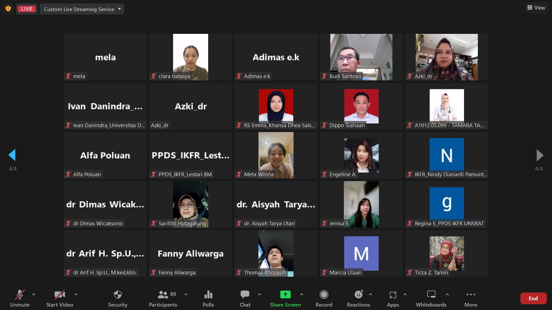The height and width of the screenshot is (310, 552).
Task: Open the More options menu
Action: point(471,299)
